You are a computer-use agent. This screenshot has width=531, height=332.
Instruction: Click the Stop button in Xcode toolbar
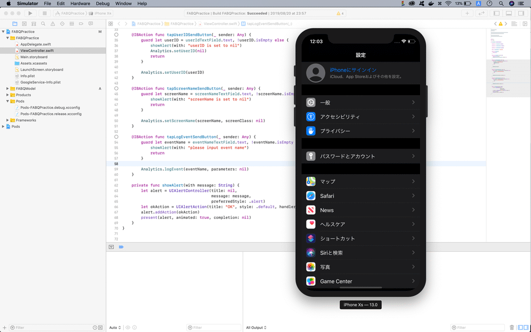pyautogui.click(x=44, y=13)
